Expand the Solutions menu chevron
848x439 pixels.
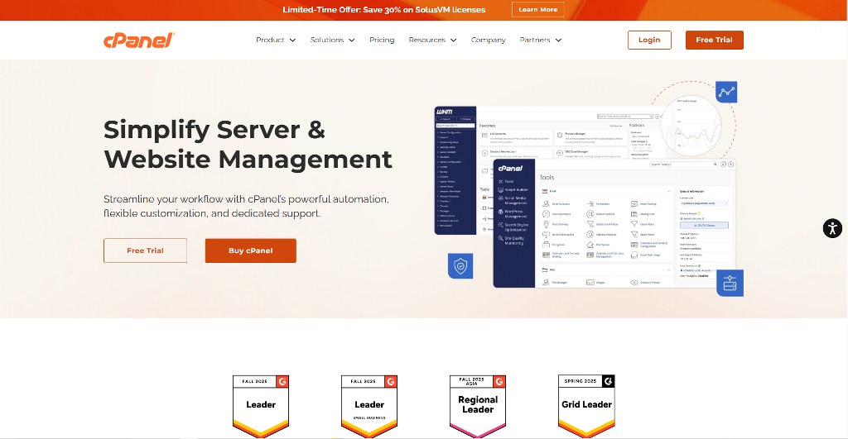tap(351, 40)
